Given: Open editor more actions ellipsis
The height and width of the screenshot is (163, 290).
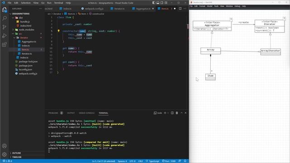Looking at the screenshot, I should coord(185,9).
